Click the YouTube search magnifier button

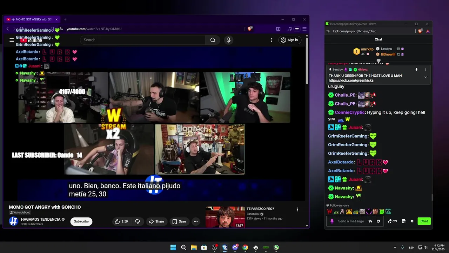pos(213,40)
